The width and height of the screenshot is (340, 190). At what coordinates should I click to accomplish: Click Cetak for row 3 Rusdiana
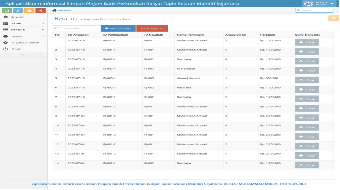pos(307,61)
